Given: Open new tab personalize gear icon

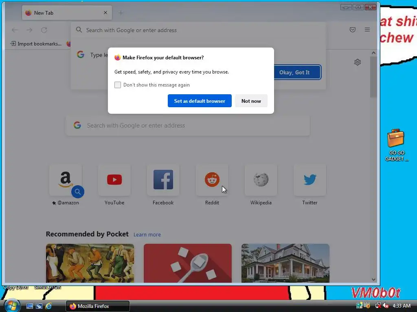Looking at the screenshot, I should 358,62.
